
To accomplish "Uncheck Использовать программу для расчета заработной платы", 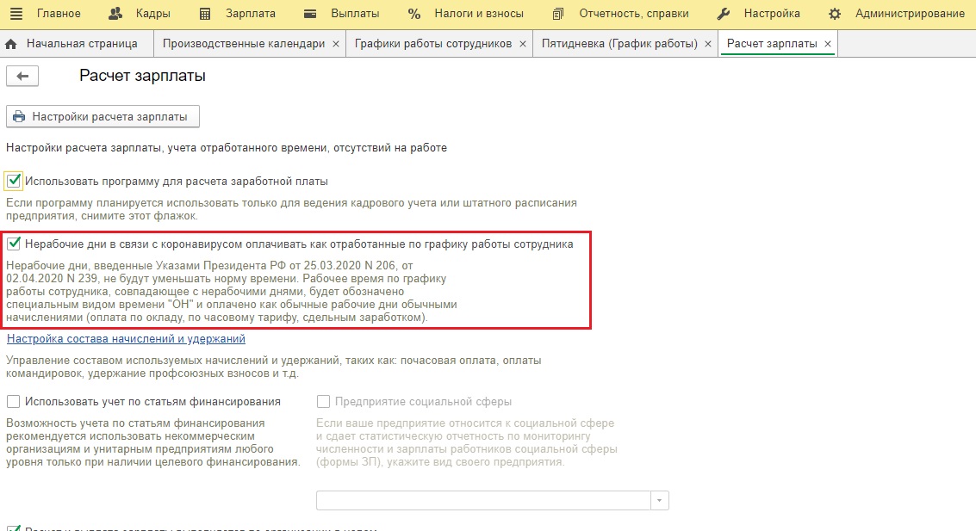I will (14, 181).
